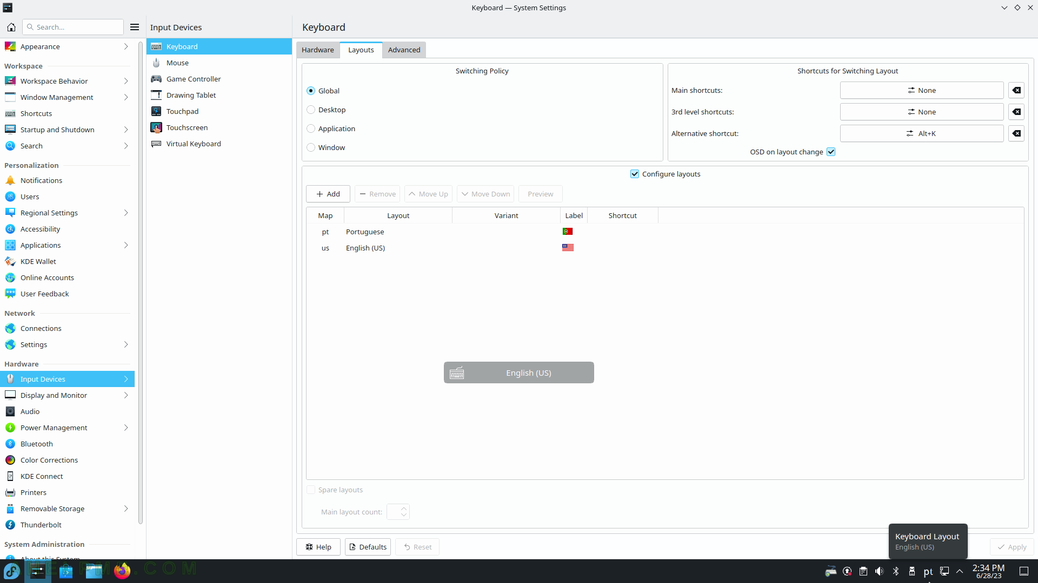Screen dimensions: 1038x583
Task: Toggle OSD on layout change checkbox
Action: point(831,152)
